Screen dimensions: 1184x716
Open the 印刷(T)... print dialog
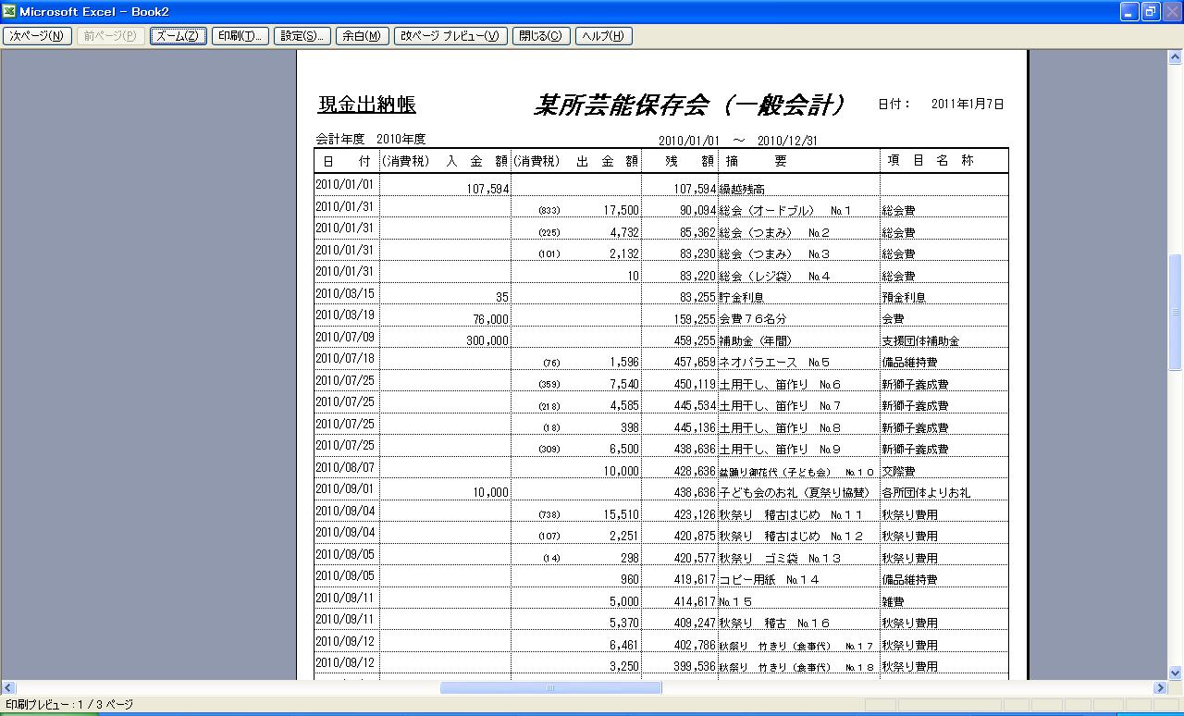[240, 36]
